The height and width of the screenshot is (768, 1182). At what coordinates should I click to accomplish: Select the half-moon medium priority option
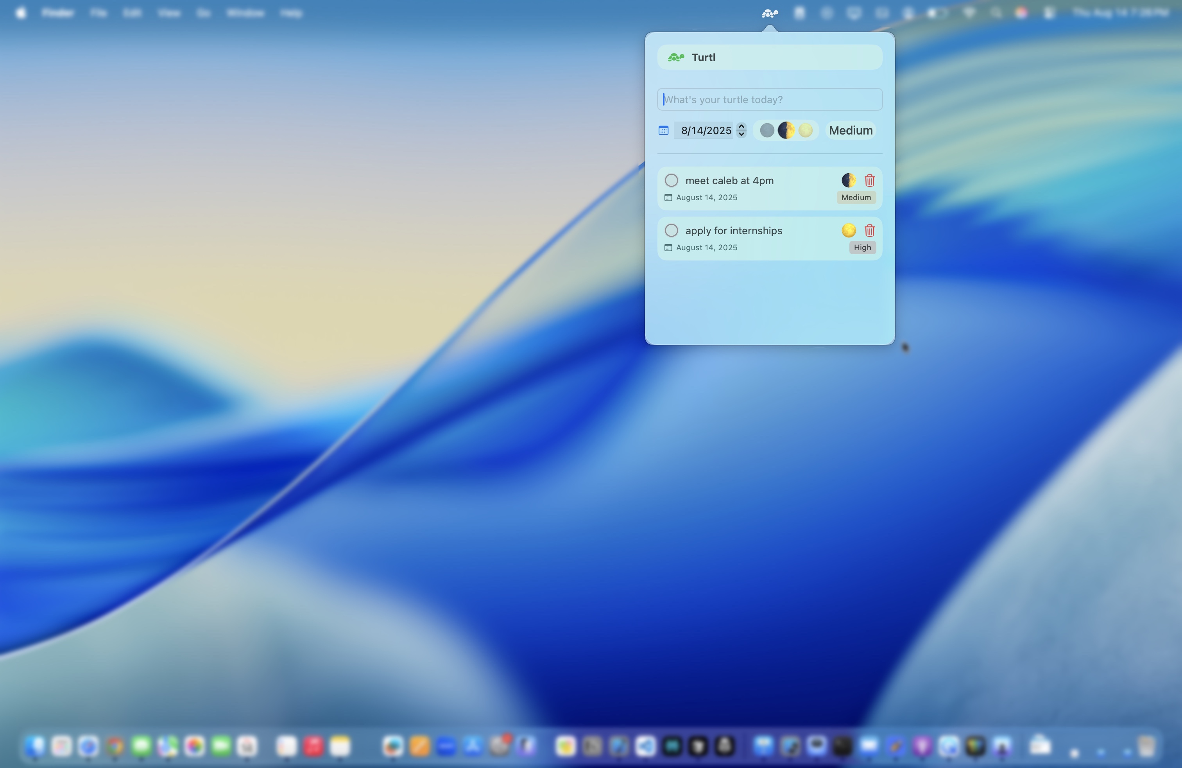[x=786, y=130]
